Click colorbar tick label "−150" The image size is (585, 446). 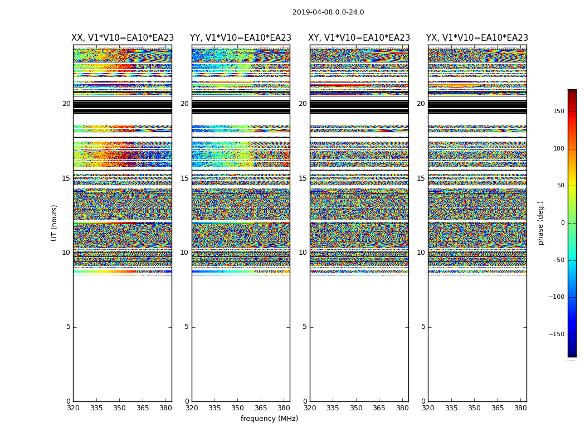[557, 334]
